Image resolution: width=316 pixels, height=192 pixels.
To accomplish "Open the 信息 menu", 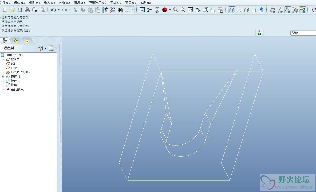I will [79, 3].
